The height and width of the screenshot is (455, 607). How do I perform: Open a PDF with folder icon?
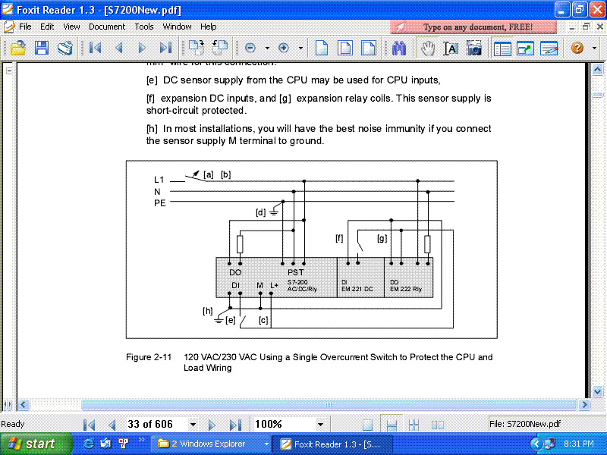click(18, 49)
